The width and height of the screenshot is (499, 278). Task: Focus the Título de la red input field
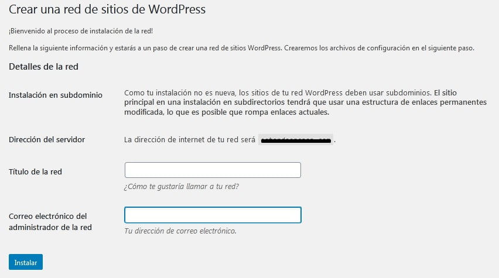pyautogui.click(x=213, y=170)
